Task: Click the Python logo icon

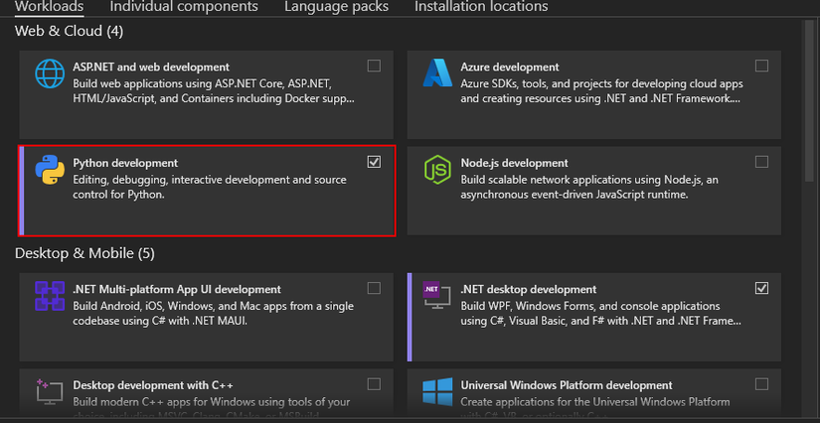Action: click(50, 170)
